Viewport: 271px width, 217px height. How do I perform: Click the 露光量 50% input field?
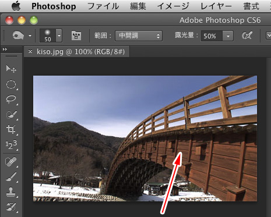tap(212, 36)
